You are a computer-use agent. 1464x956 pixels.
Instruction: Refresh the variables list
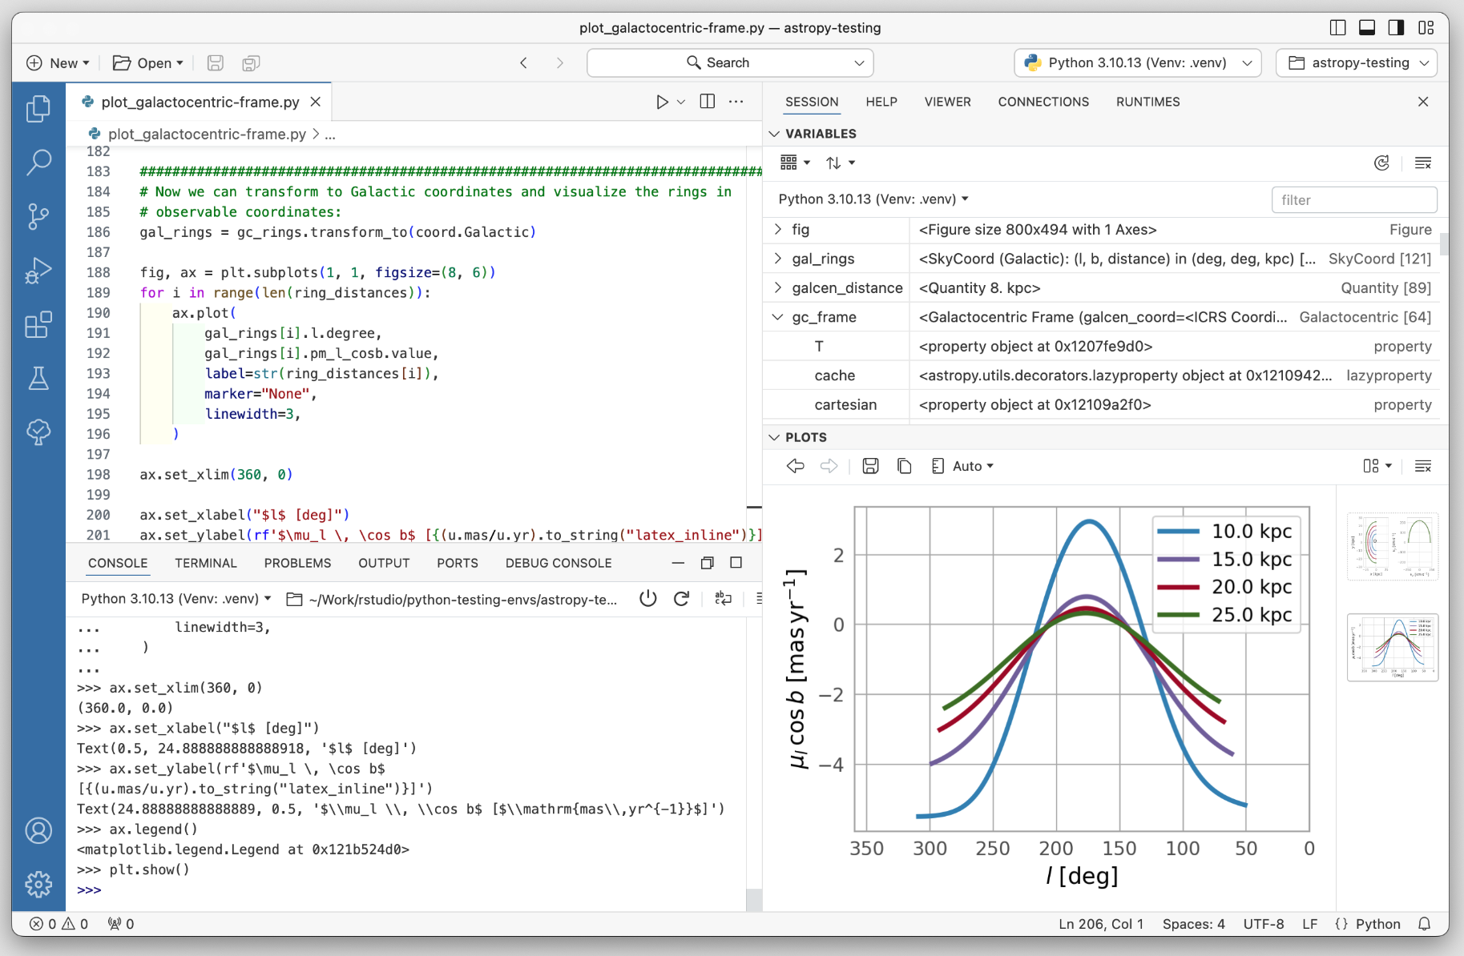[x=1381, y=163]
